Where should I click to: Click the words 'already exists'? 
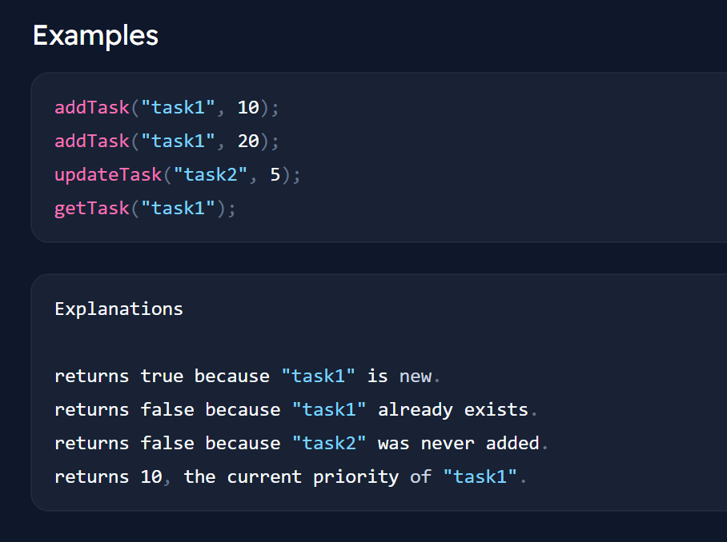453,410
